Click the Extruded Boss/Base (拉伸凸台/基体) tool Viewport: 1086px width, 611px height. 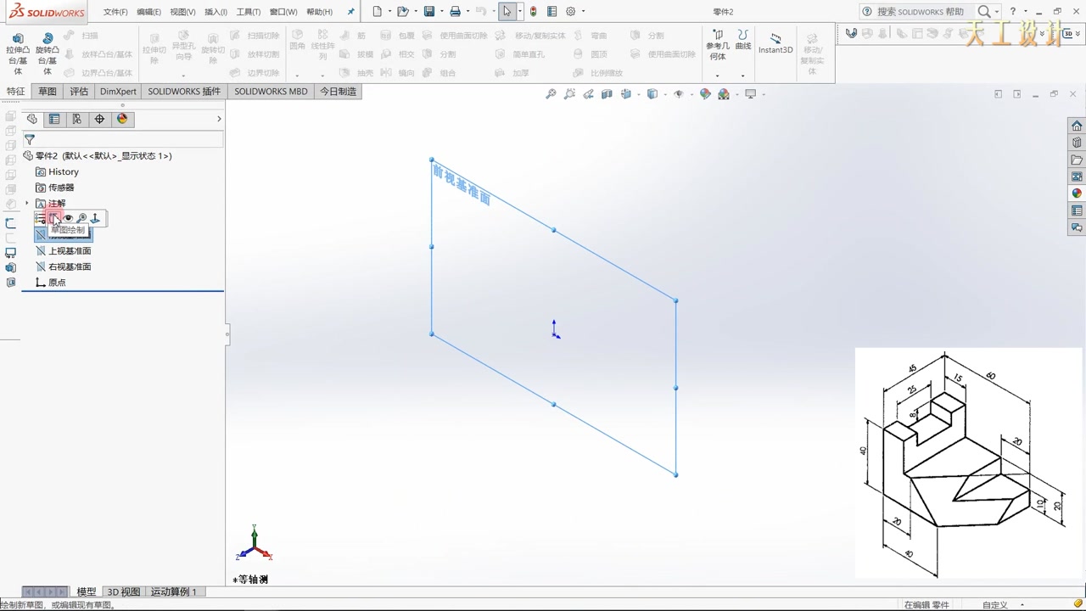pyautogui.click(x=18, y=53)
